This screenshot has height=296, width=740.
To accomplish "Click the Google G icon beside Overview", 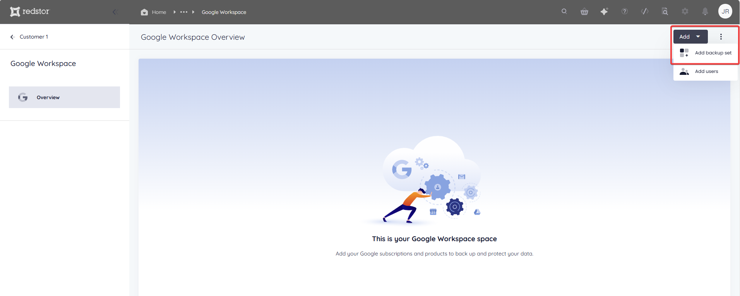I will pyautogui.click(x=23, y=97).
